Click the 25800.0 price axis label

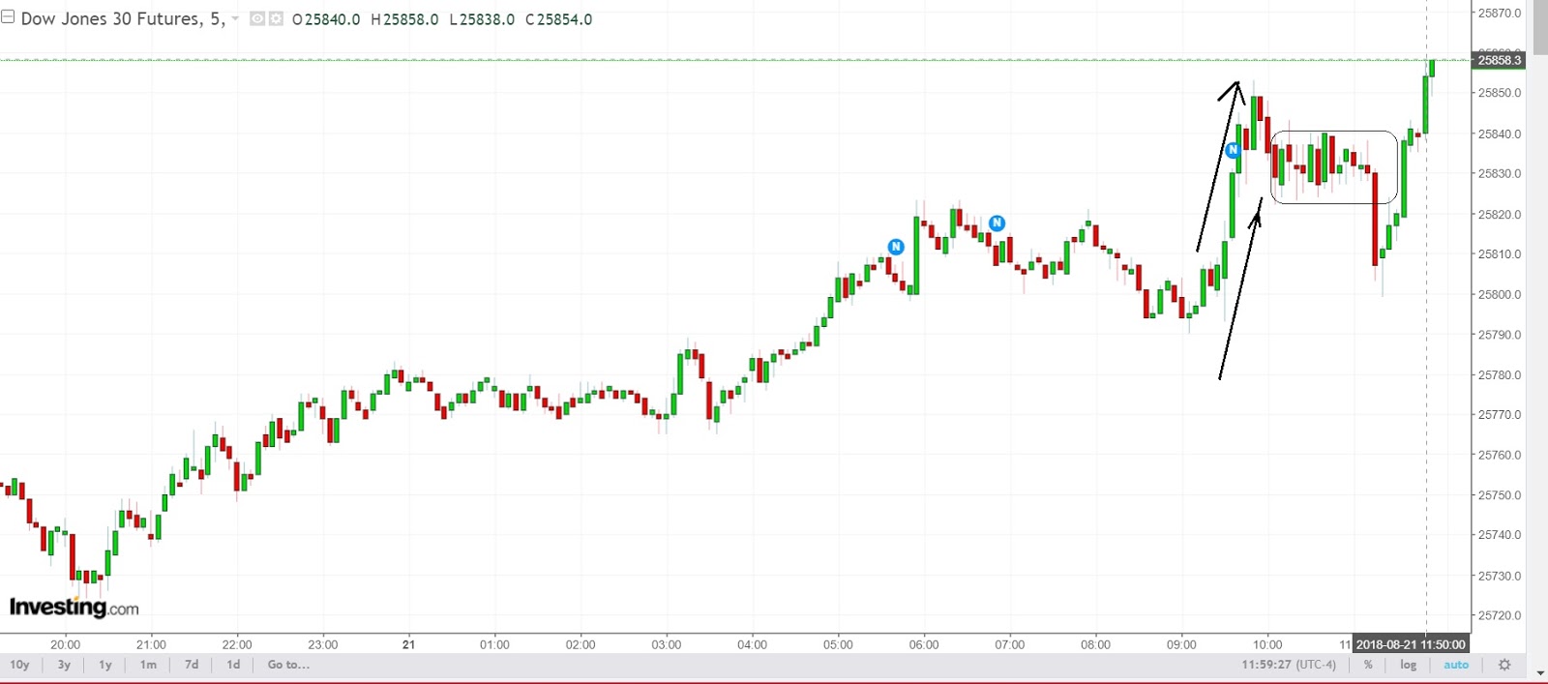tap(1500, 294)
